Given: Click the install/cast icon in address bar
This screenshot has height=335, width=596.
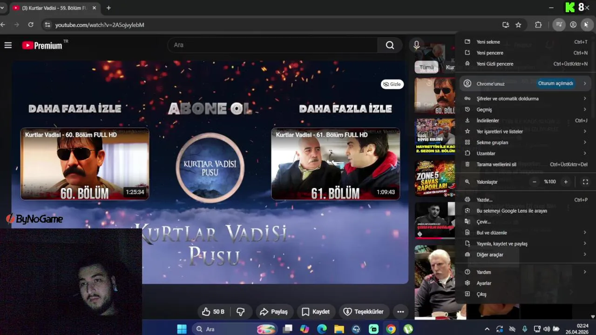Looking at the screenshot, I should [x=505, y=25].
